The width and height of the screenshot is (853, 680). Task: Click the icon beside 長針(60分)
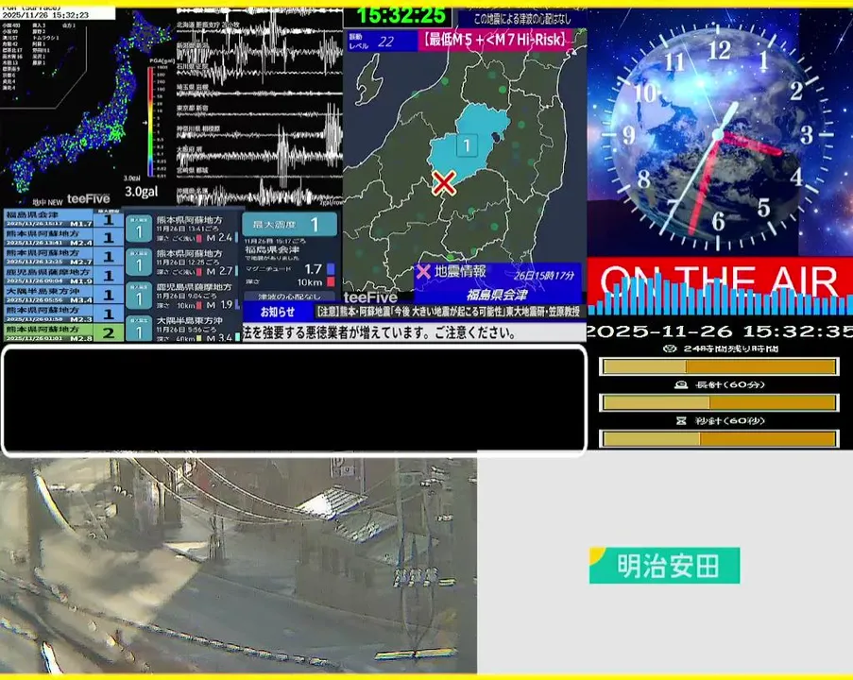point(680,384)
